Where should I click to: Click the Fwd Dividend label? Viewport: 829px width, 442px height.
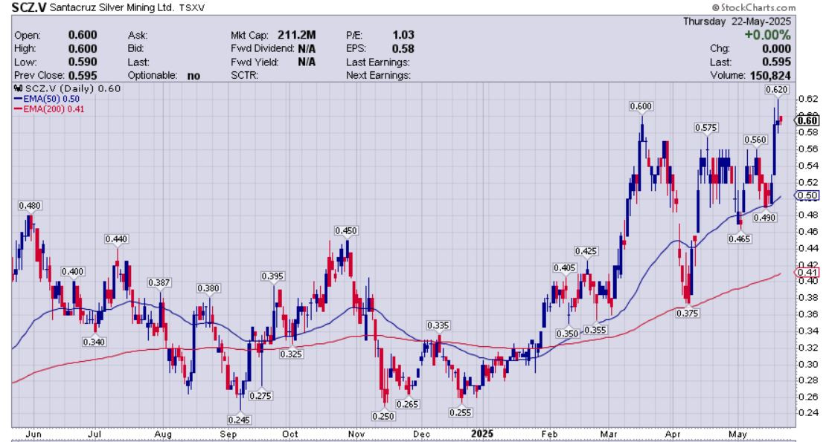click(x=262, y=48)
